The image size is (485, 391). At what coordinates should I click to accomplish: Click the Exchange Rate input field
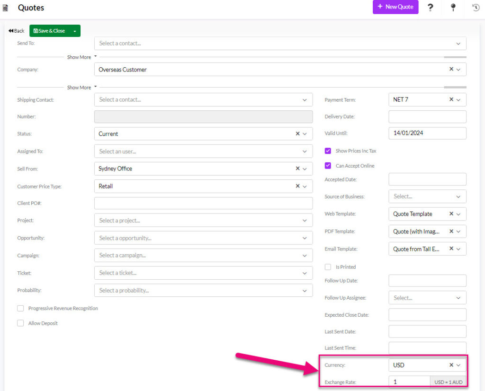tap(409, 382)
